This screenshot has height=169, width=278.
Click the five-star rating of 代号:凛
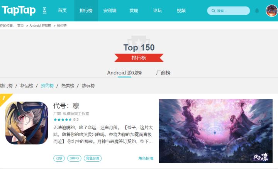(x=63, y=120)
